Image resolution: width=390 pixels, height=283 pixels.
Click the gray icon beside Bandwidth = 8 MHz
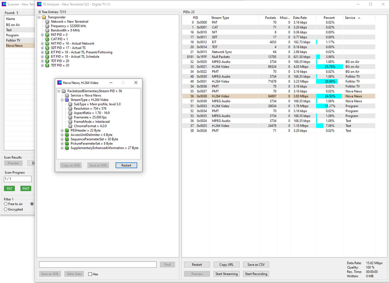[47, 30]
